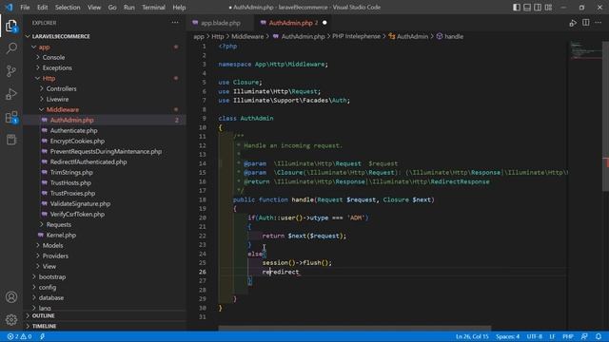Click Ln 26, Col 15 in status bar

pos(472,336)
